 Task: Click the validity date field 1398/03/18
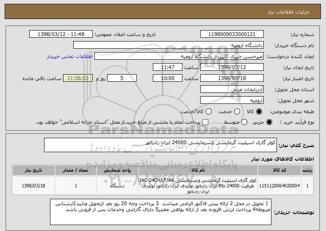(232, 78)
